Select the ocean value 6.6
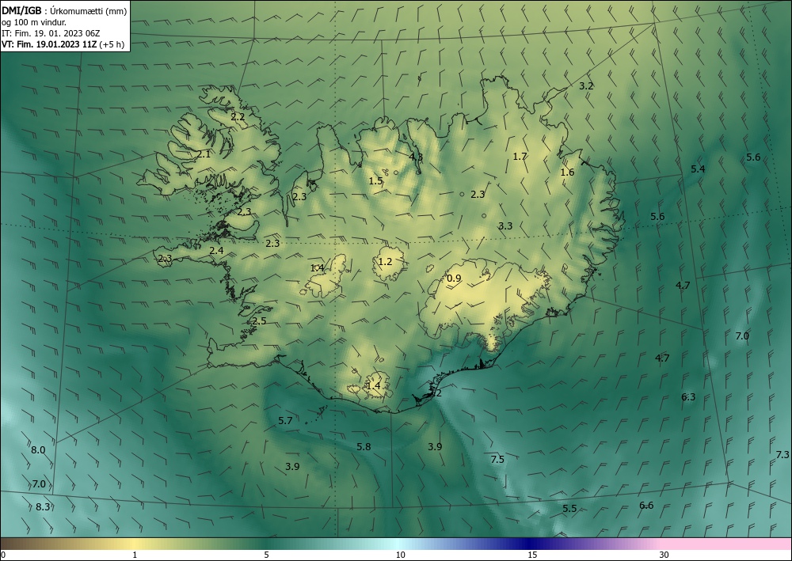Screen dimensions: 792x561 pyautogui.click(x=646, y=506)
